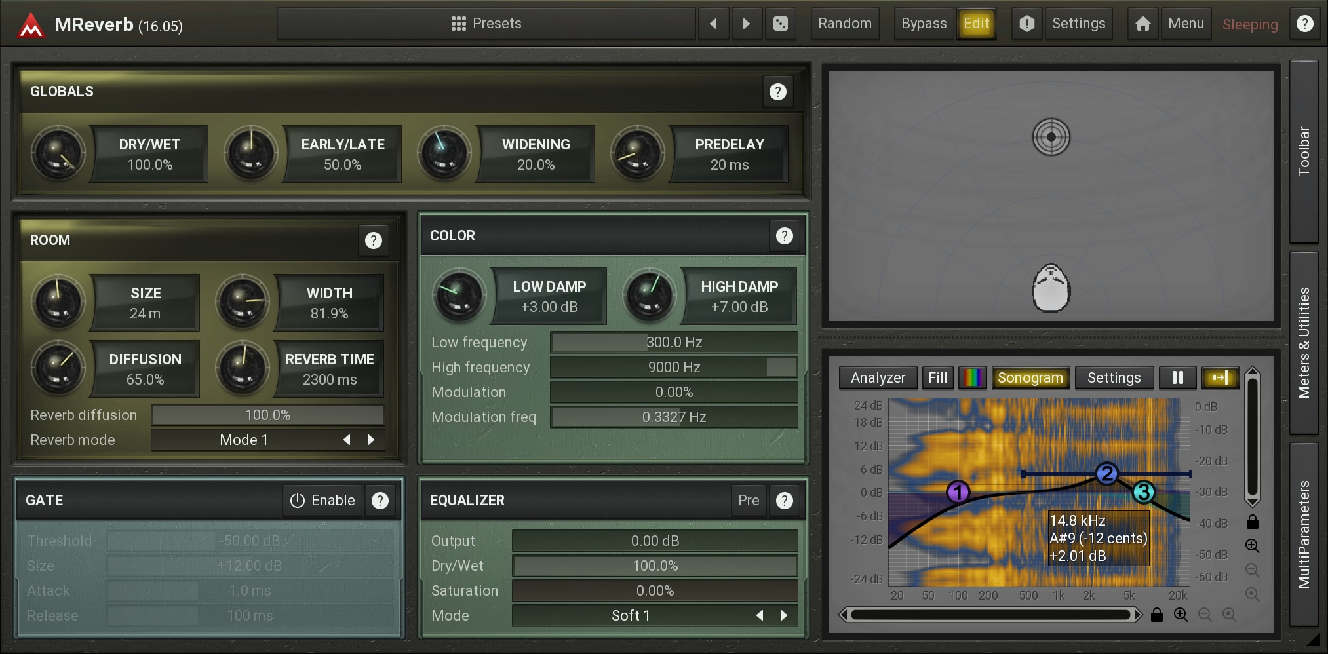Click the horizontal zoom lock icon

coord(1156,615)
